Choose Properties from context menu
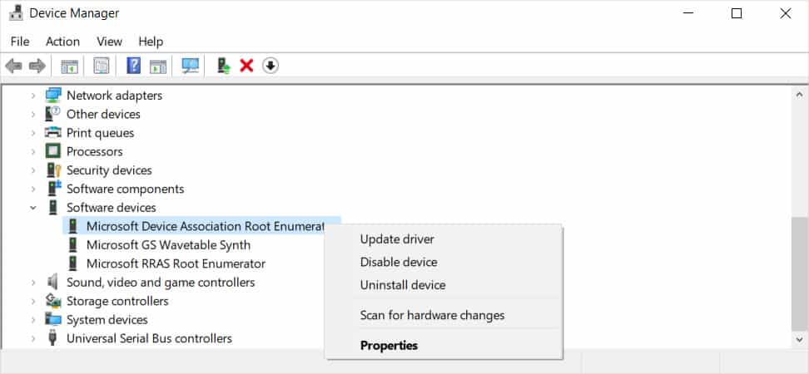Screen dimensions: 809x374 click(x=389, y=345)
